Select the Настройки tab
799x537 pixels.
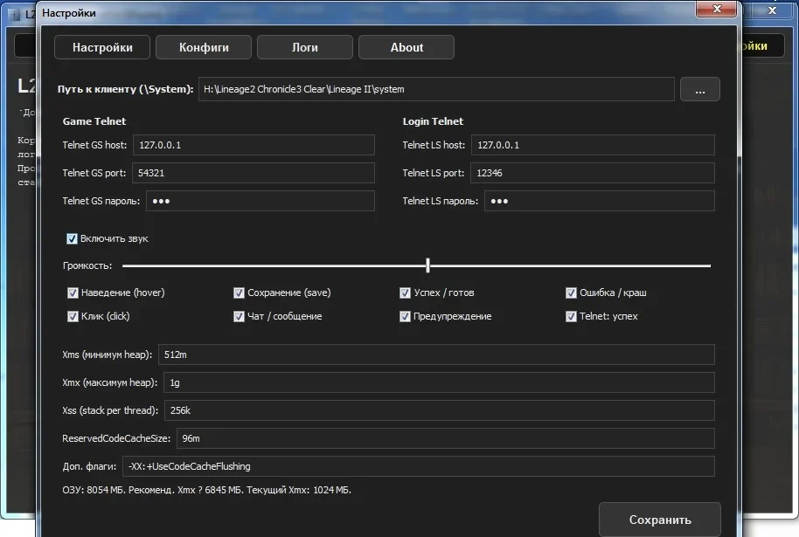[102, 47]
